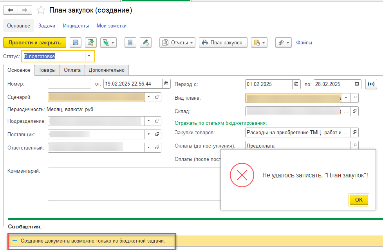383x250 pixels.
Task: Add document to favorites with star icon
Action: [x=41, y=10]
